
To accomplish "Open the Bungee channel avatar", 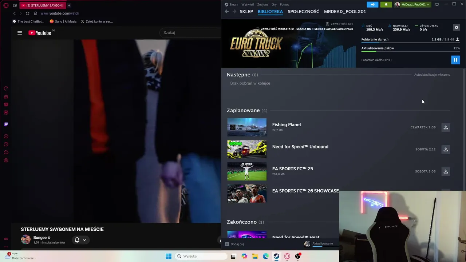I will click(25, 240).
